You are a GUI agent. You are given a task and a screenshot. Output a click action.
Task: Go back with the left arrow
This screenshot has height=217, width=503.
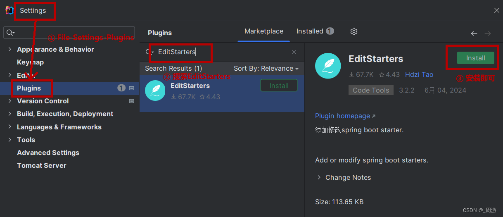point(474,33)
